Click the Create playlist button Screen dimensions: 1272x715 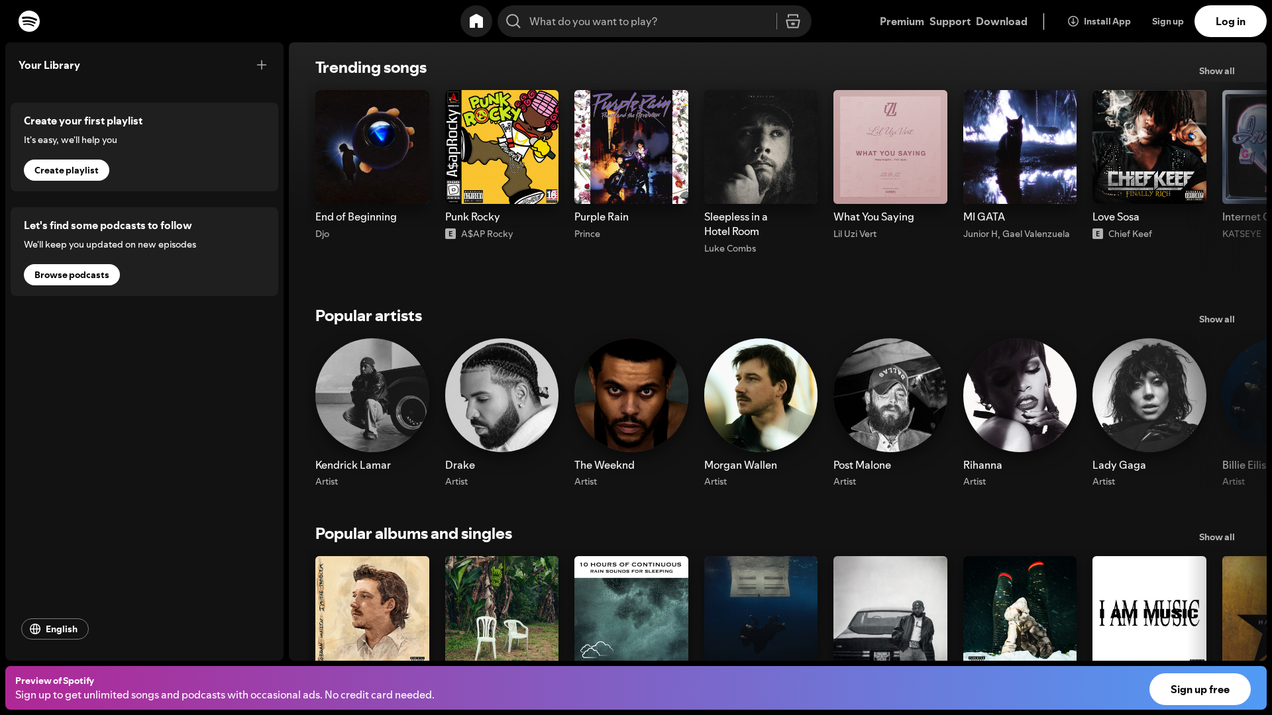click(66, 170)
